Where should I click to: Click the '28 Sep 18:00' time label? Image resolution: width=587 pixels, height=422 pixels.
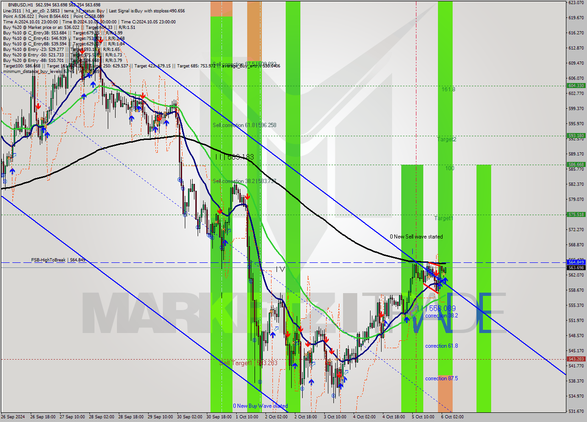coord(131,417)
